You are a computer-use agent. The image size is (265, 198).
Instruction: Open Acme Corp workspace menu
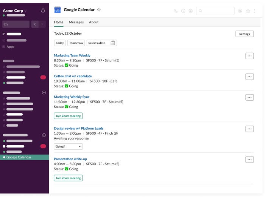[x=14, y=11]
